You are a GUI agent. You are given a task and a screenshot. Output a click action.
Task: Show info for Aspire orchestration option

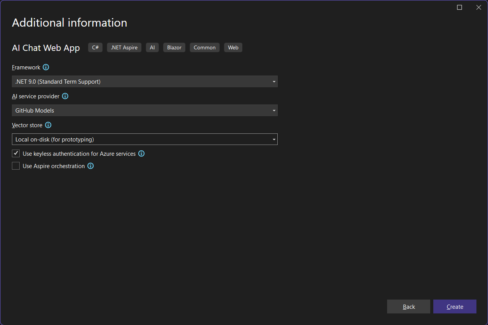(x=91, y=166)
